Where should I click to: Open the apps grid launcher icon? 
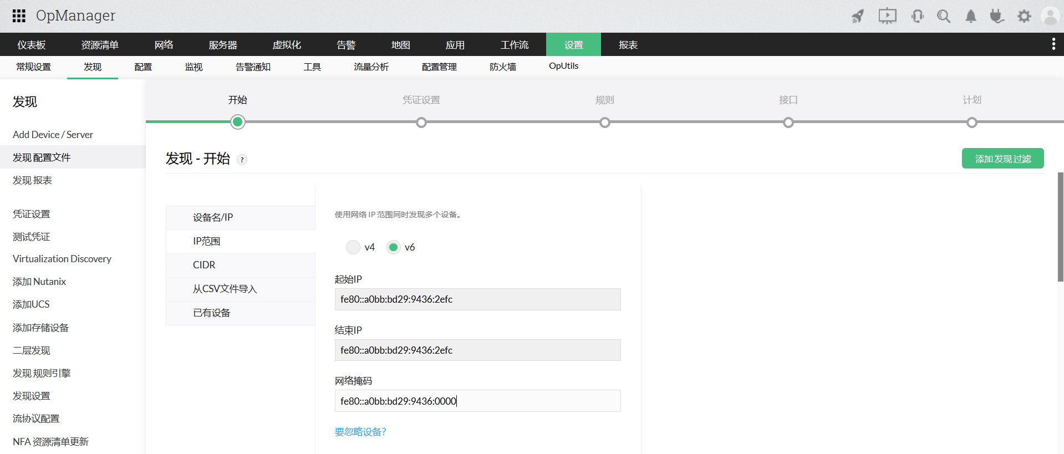[x=19, y=16]
